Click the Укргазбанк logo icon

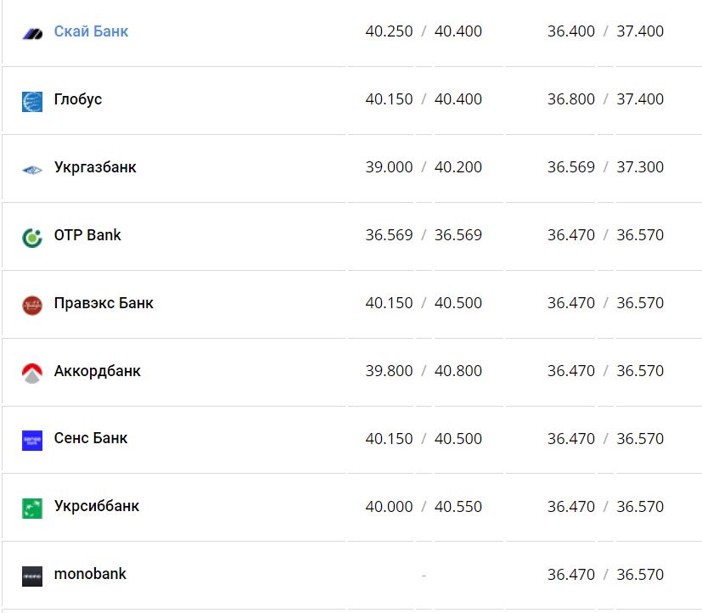click(32, 170)
